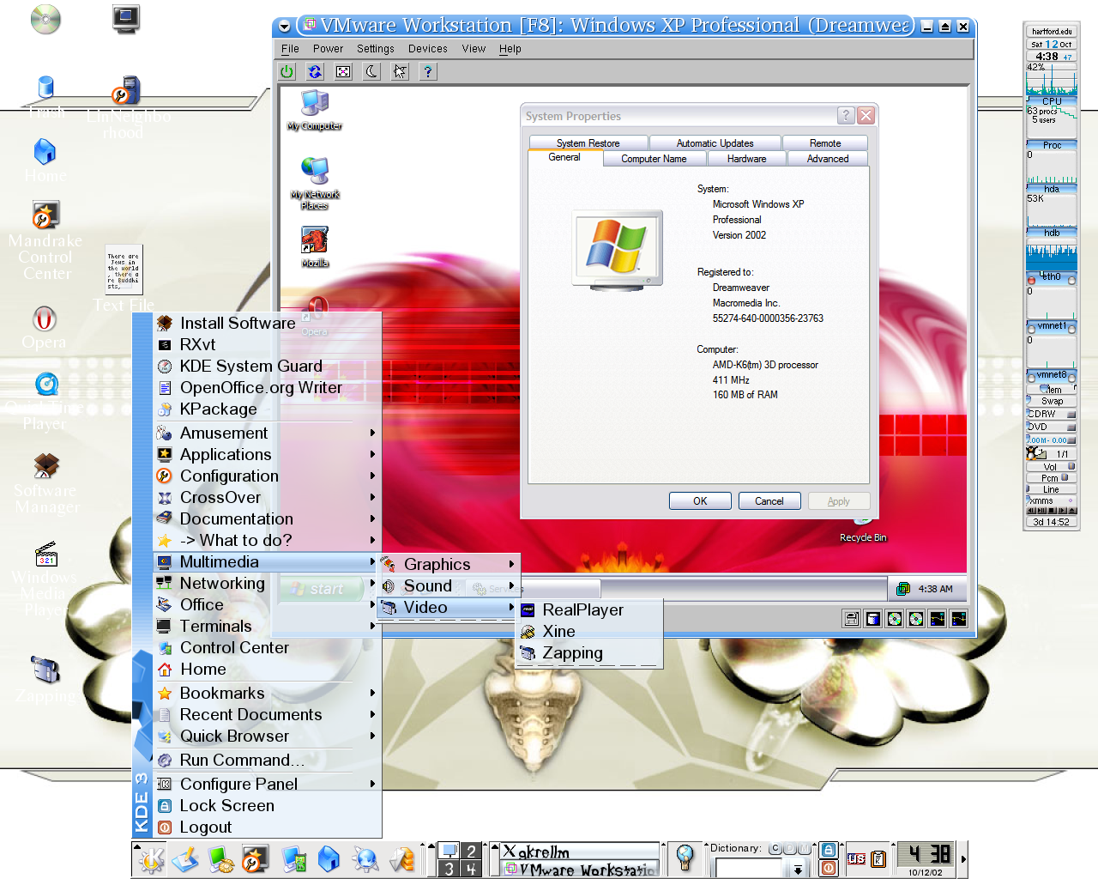Click VMware Grab cursor toolbar icon
1098x879 pixels.
[400, 72]
